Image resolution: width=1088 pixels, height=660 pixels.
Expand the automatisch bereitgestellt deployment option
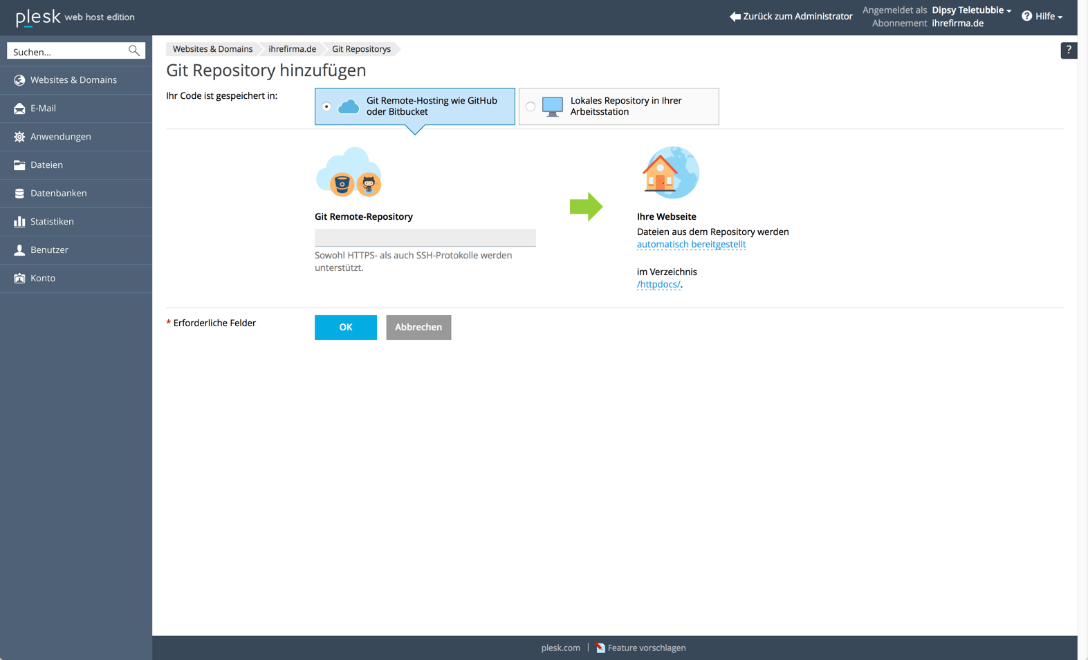coord(691,245)
